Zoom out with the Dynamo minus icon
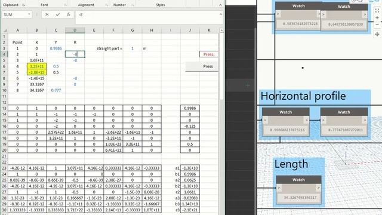The image size is (382, 215). click(x=377, y=25)
